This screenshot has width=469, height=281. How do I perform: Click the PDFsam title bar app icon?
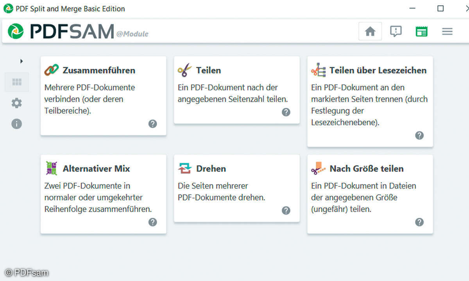(x=8, y=8)
